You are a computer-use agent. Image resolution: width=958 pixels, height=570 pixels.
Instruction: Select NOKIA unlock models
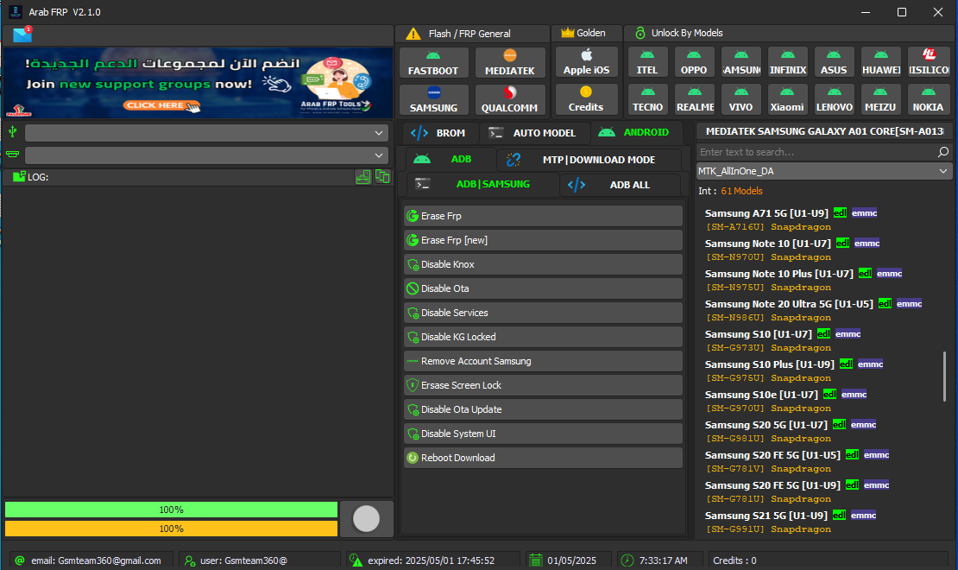point(928,99)
